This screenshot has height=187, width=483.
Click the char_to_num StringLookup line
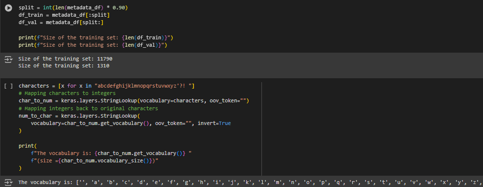click(134, 101)
